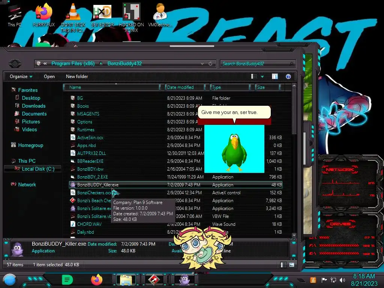Select Downloads in navigation pane
The height and width of the screenshot is (288, 384).
33,106
